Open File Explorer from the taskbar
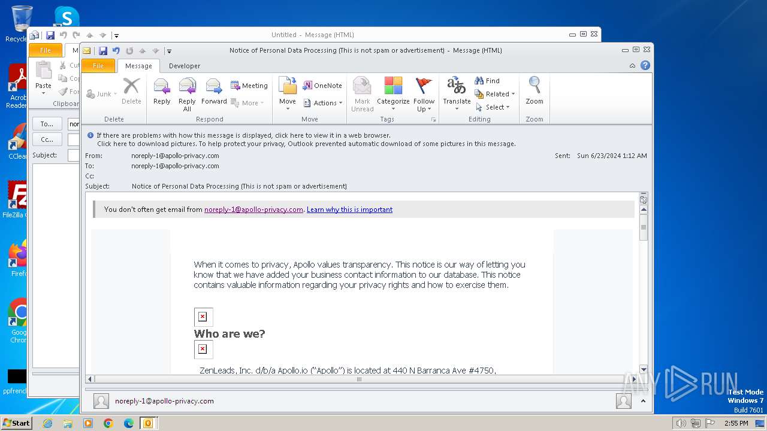The height and width of the screenshot is (431, 767). point(68,423)
